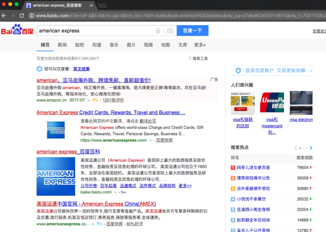
Task: Open the 品牌结构 sublink
Action: pyautogui.click(x=167, y=186)
